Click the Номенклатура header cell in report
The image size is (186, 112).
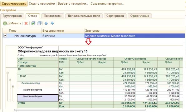[38, 66]
